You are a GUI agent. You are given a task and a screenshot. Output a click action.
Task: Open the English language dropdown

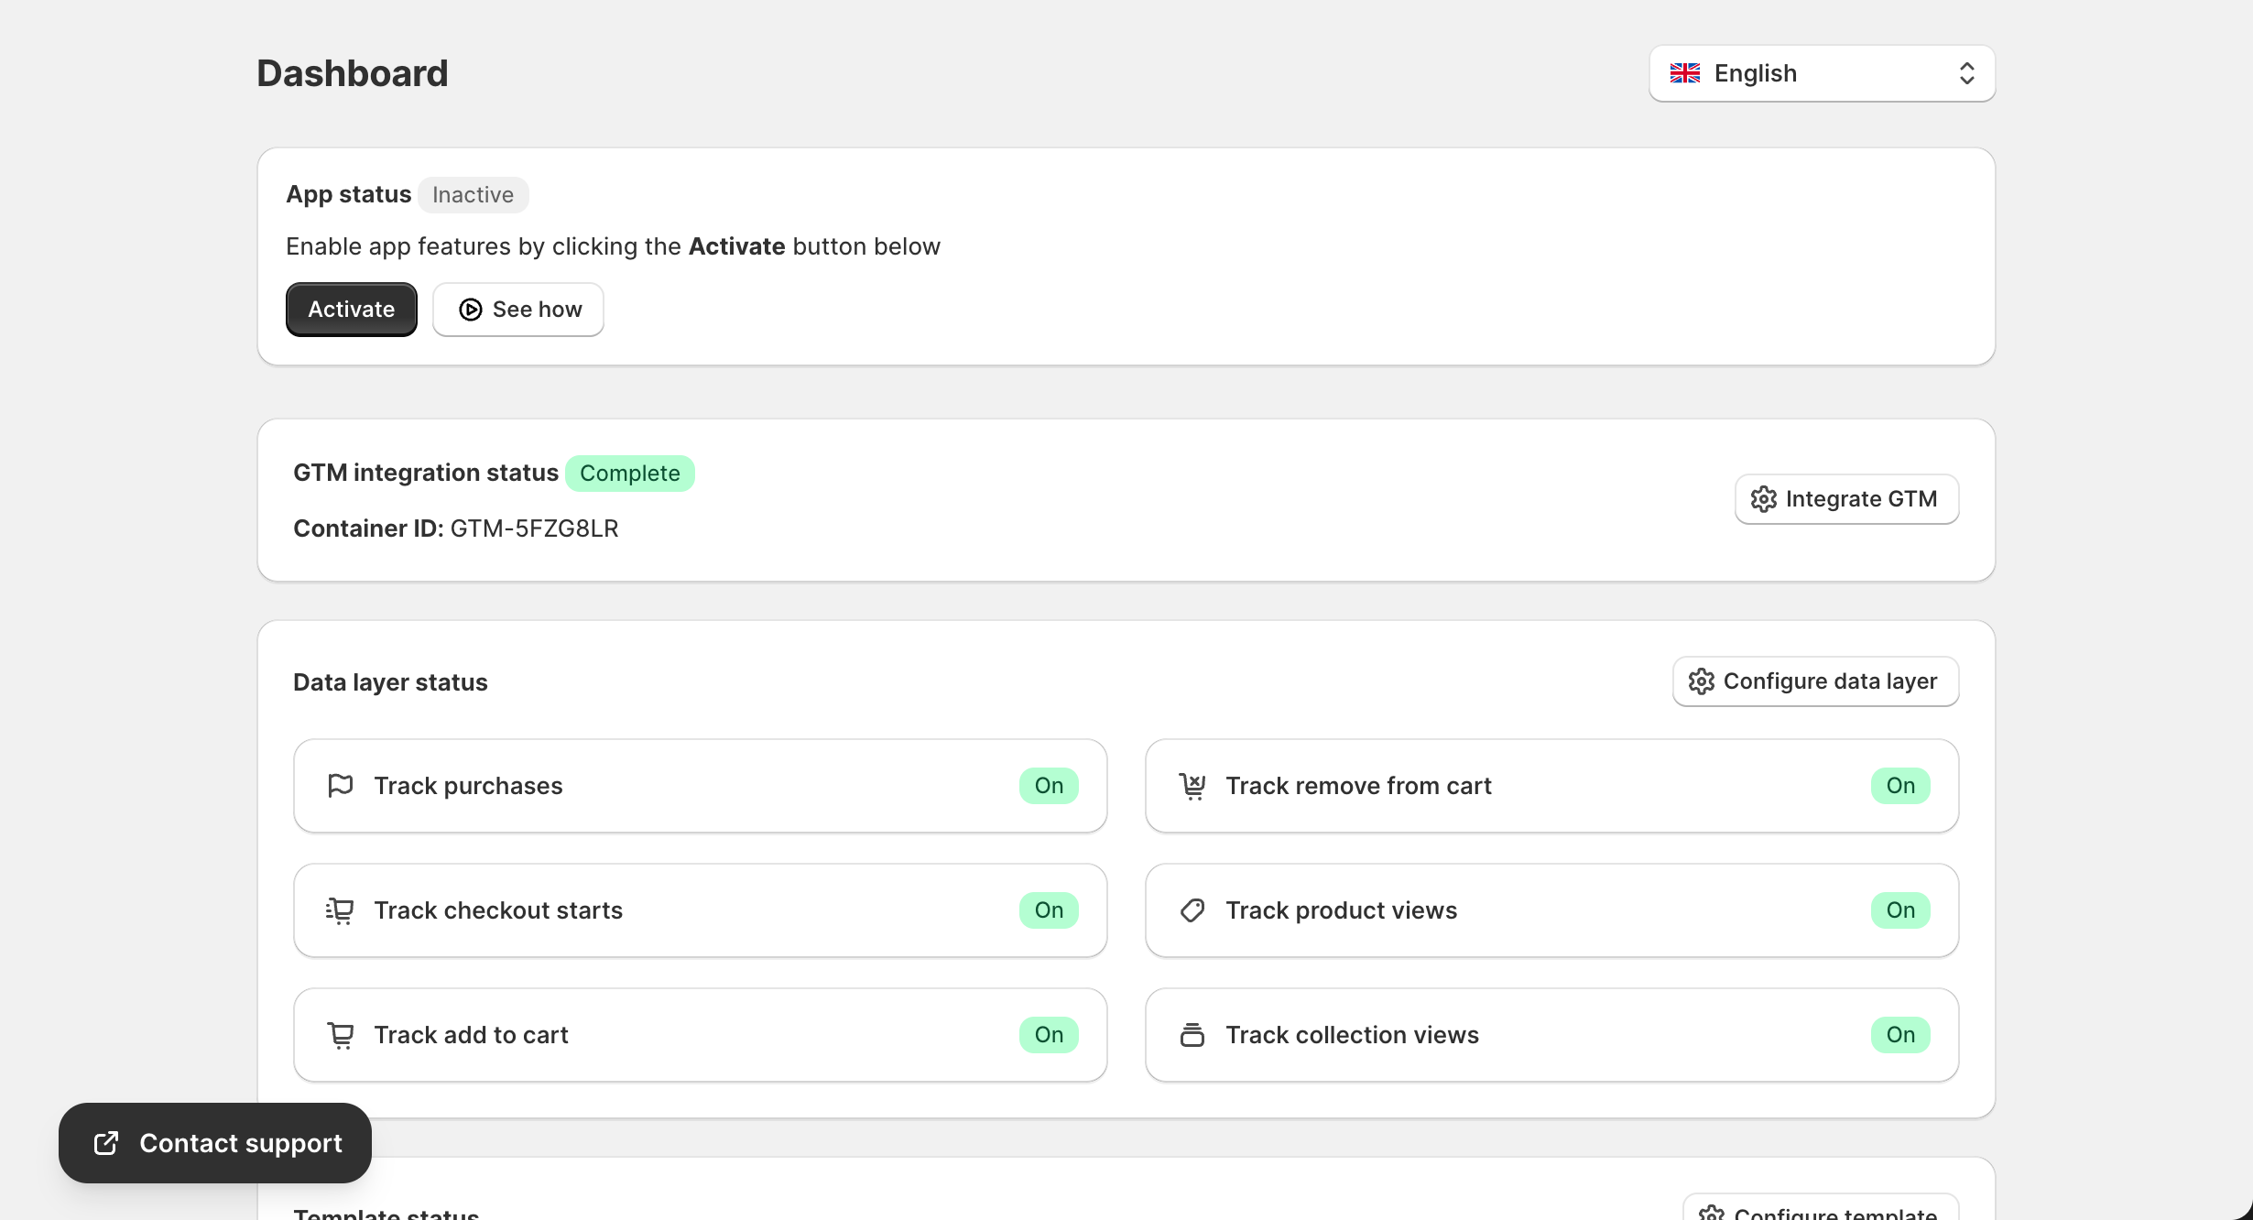coord(1821,73)
